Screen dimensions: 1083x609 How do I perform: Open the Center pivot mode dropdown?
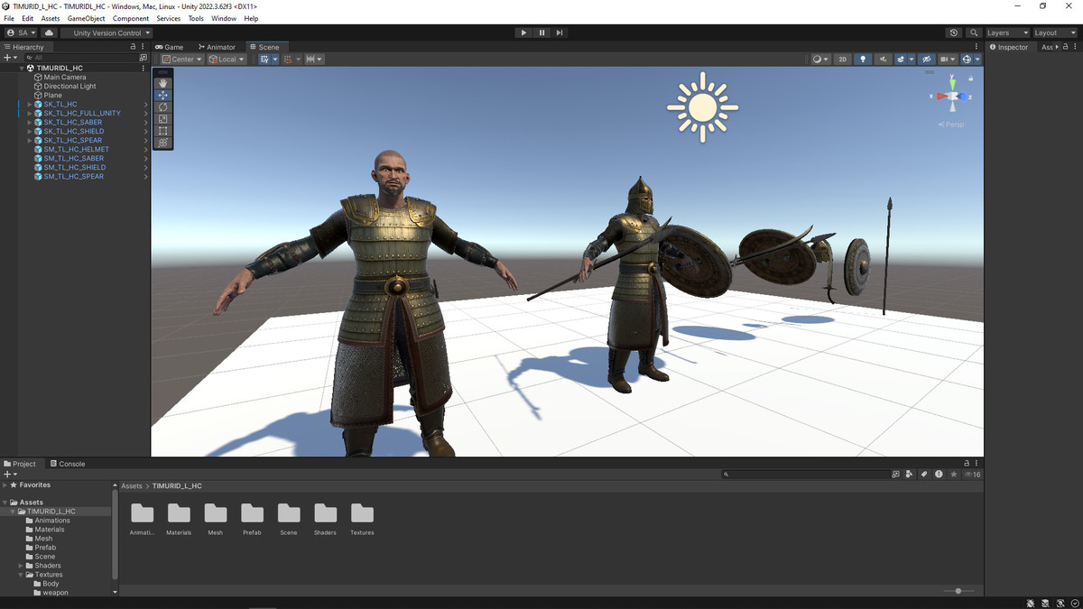coord(180,60)
